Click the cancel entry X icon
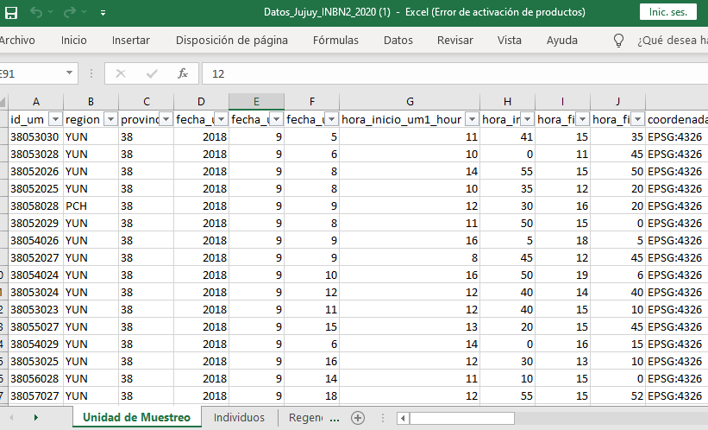 (121, 74)
